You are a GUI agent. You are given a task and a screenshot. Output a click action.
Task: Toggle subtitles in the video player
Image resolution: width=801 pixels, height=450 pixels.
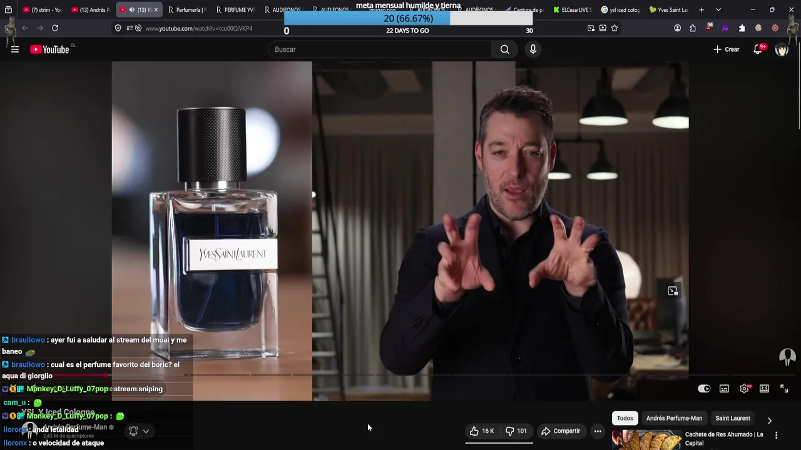(724, 389)
